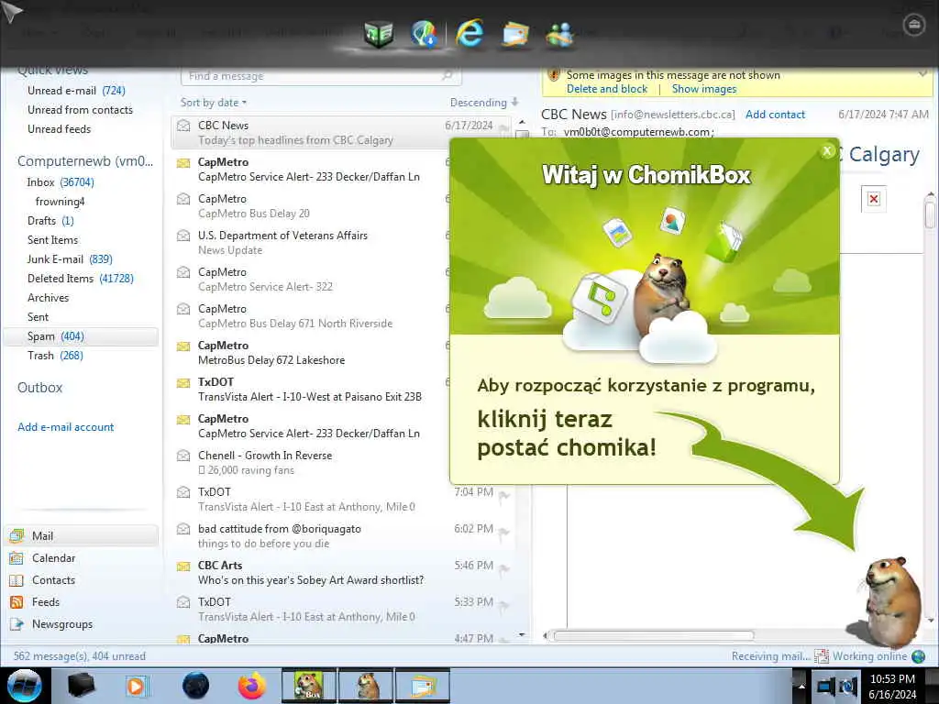This screenshot has width=939, height=704.
Task: Select Unread from contacts view
Action: click(81, 110)
